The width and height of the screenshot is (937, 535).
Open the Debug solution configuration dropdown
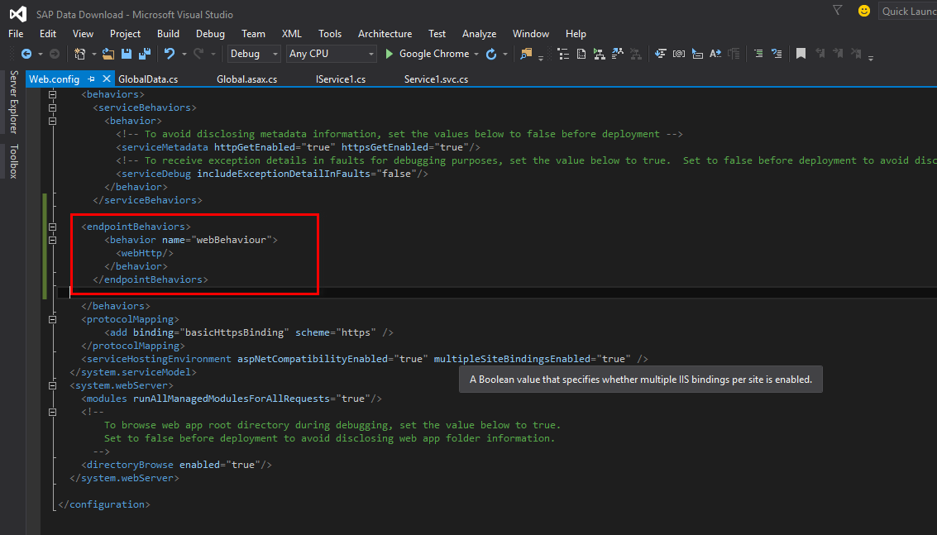(275, 54)
